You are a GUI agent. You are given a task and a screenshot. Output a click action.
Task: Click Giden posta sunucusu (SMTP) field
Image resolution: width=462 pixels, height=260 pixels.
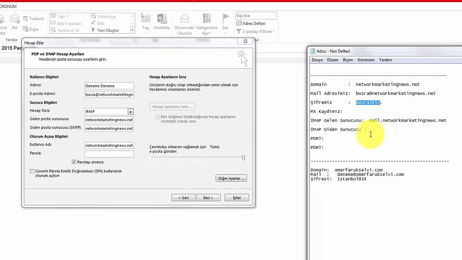tap(109, 129)
